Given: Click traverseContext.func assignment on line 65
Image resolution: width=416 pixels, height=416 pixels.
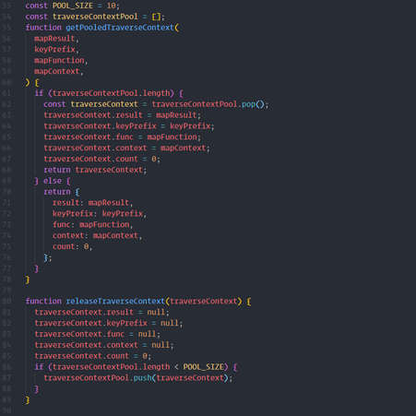Looking at the screenshot, I should tap(122, 137).
